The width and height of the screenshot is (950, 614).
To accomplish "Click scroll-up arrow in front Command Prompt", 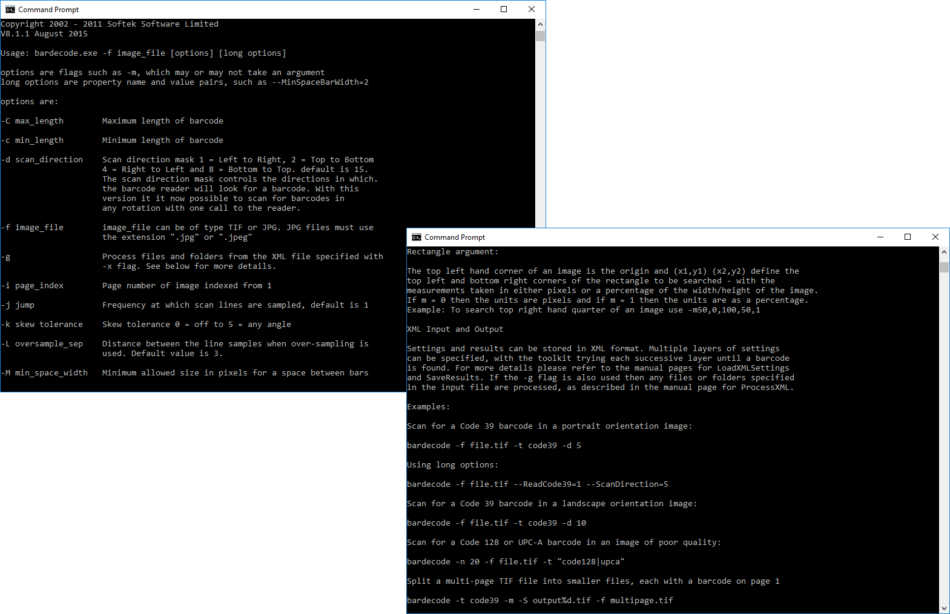I will [944, 252].
